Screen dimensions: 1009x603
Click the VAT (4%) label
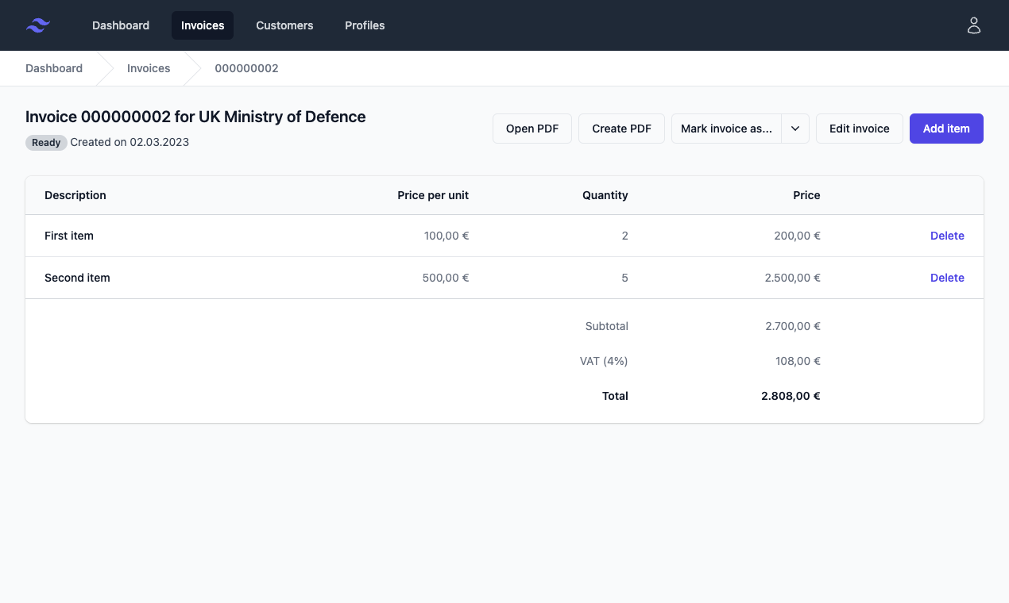(x=604, y=361)
